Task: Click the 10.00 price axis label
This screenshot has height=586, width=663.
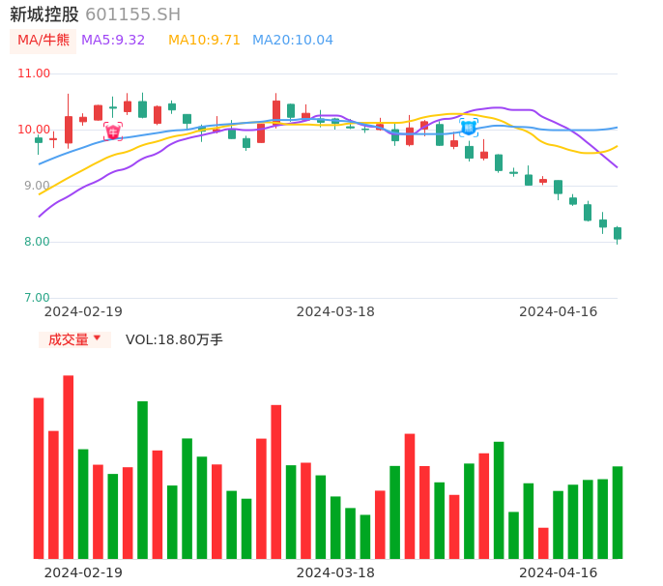Action: [34, 130]
